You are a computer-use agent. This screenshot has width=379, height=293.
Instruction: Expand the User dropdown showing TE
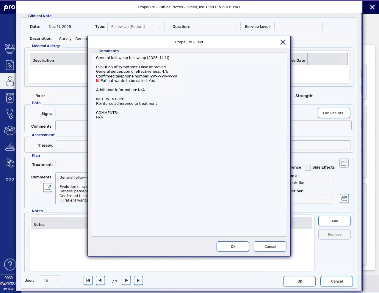tap(50, 281)
